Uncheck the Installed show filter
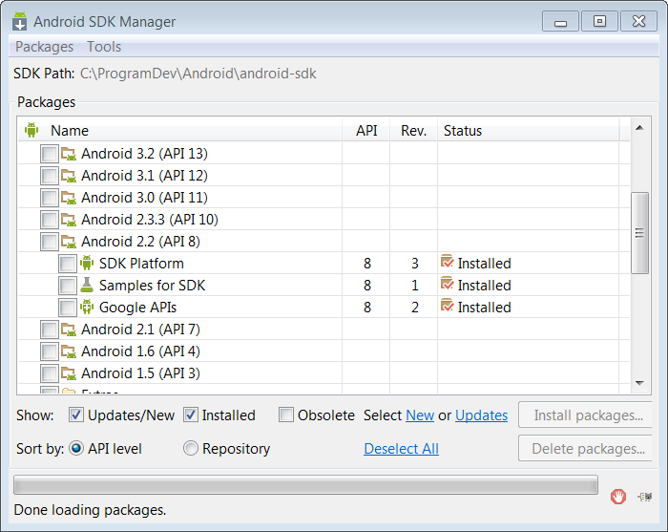 (191, 415)
